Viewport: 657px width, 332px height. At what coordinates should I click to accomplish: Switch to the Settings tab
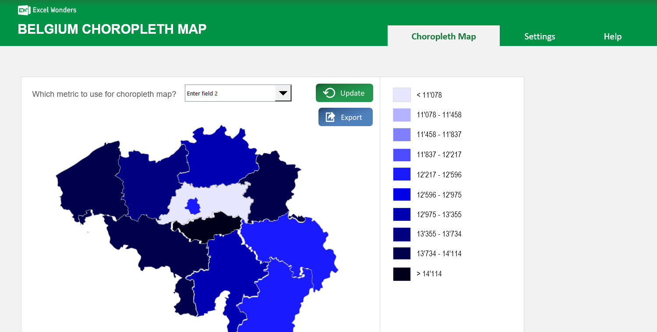(x=540, y=36)
